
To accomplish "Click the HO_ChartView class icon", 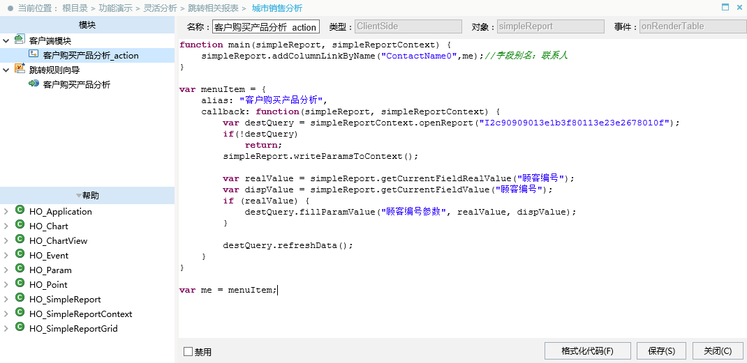I will pos(20,240).
